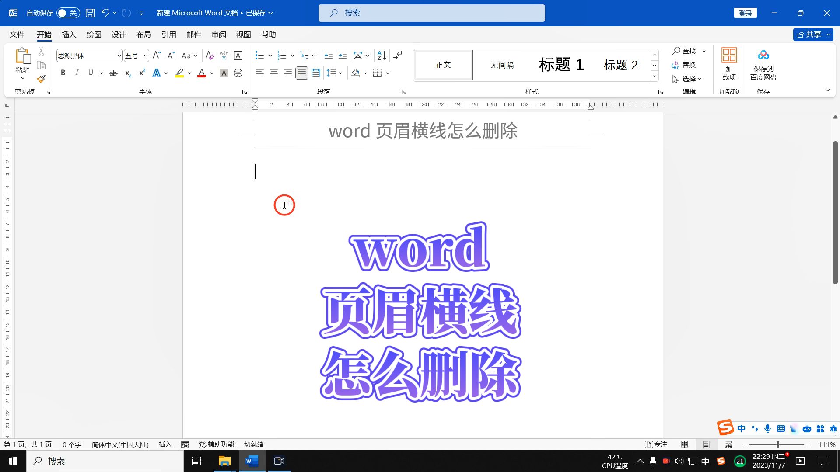Screen dimensions: 840x472
Task: Click the vertical scrollbar thumb
Action: point(835,213)
